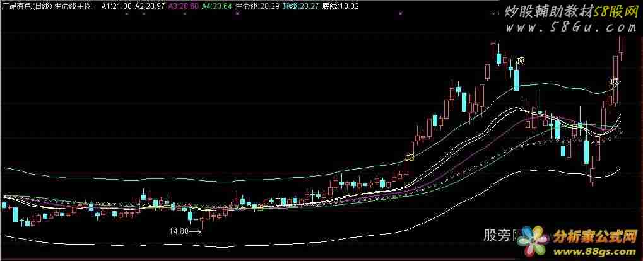Click the A2:20.97 indicator value

click(150, 6)
